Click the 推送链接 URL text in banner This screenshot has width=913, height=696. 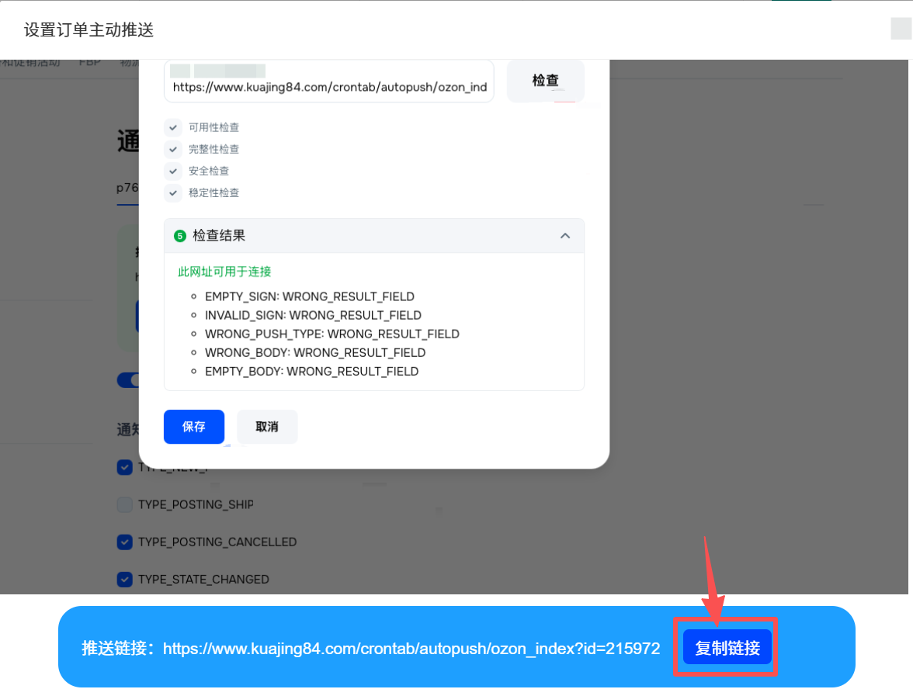pyautogui.click(x=411, y=649)
